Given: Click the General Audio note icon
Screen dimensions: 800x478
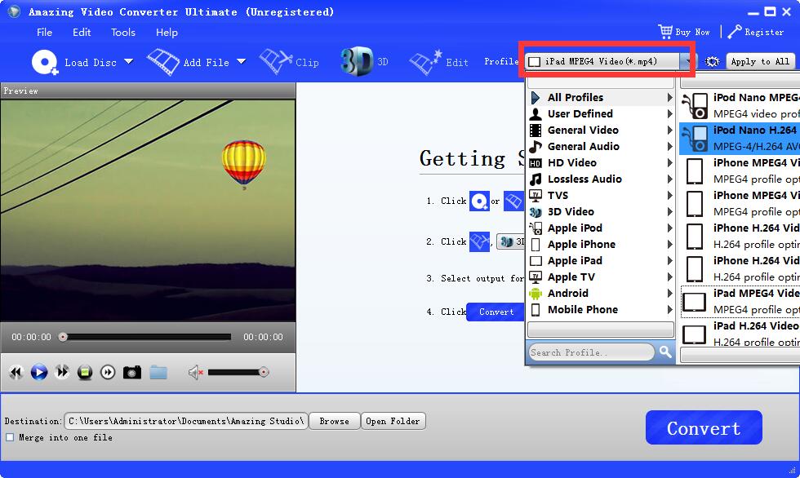Looking at the screenshot, I should tap(536, 146).
